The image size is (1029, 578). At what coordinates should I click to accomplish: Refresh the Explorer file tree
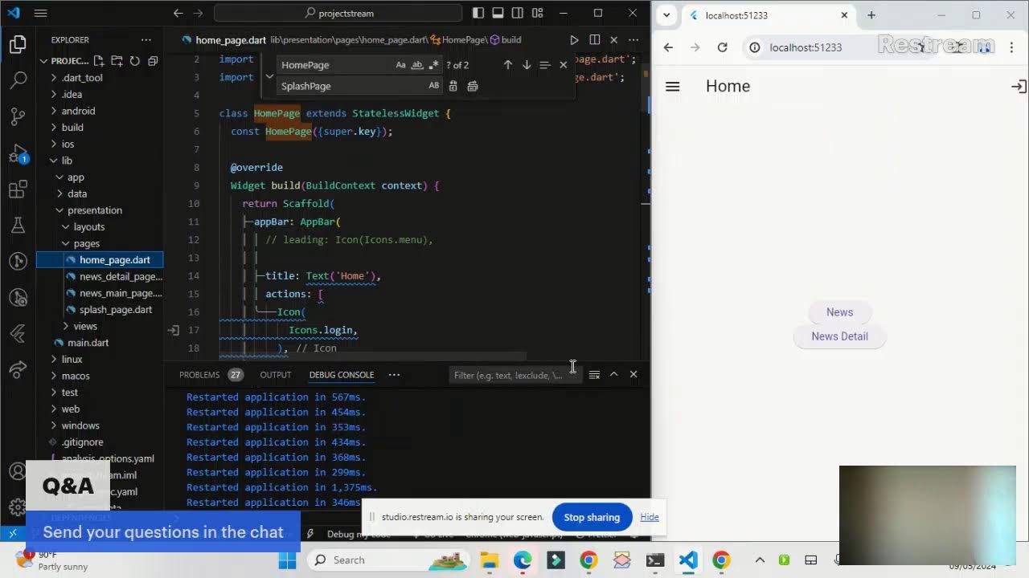134,61
